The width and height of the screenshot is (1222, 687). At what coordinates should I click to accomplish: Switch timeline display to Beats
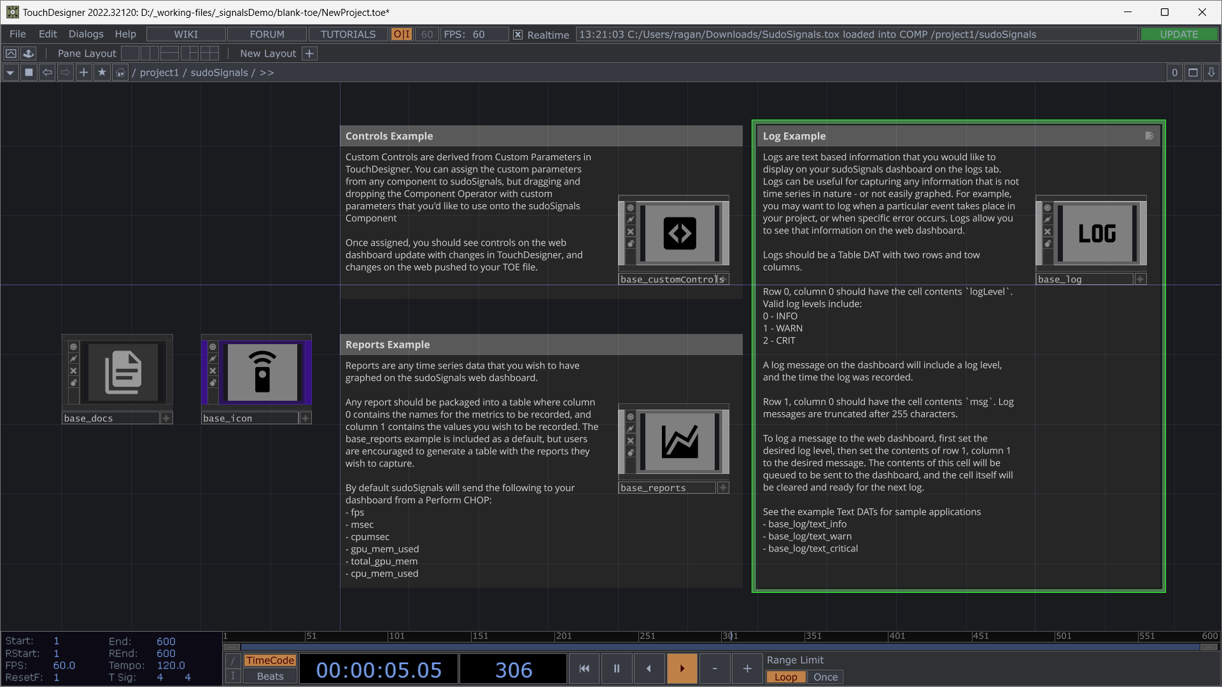(270, 676)
